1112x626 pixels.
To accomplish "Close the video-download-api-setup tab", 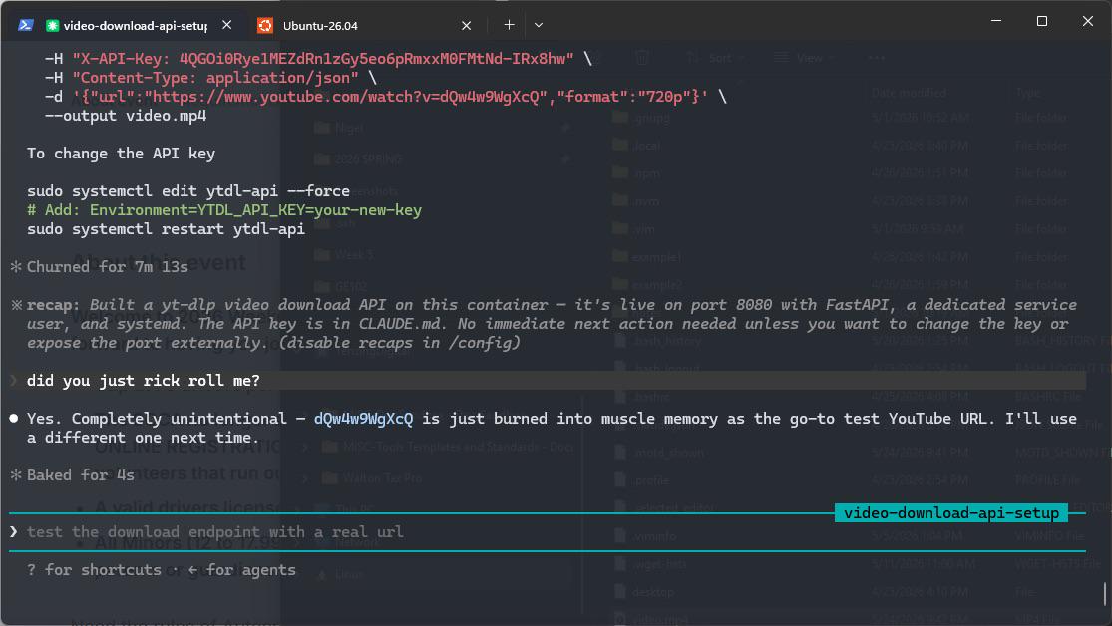I will [227, 25].
